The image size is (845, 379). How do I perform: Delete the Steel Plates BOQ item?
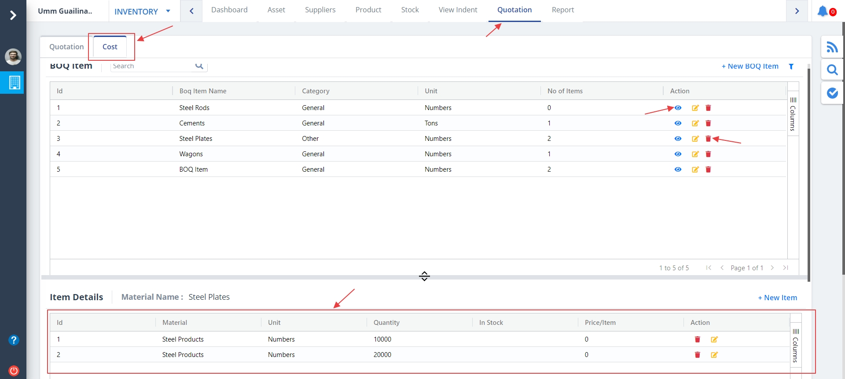pos(708,139)
